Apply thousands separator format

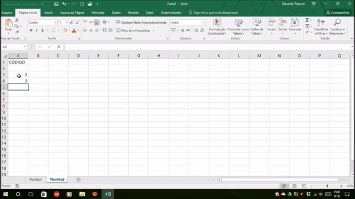pyautogui.click(x=188, y=30)
